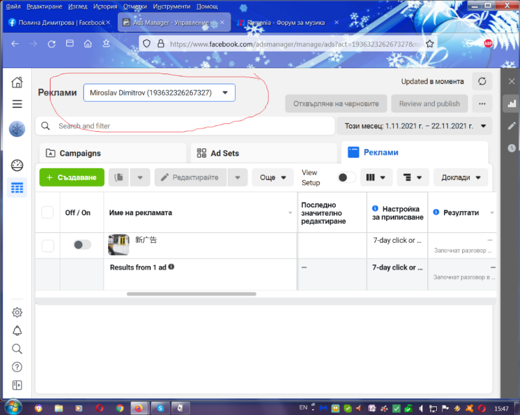Open the Adblock Plus ABP extension icon
This screenshot has height=415, width=520.
pos(488,43)
